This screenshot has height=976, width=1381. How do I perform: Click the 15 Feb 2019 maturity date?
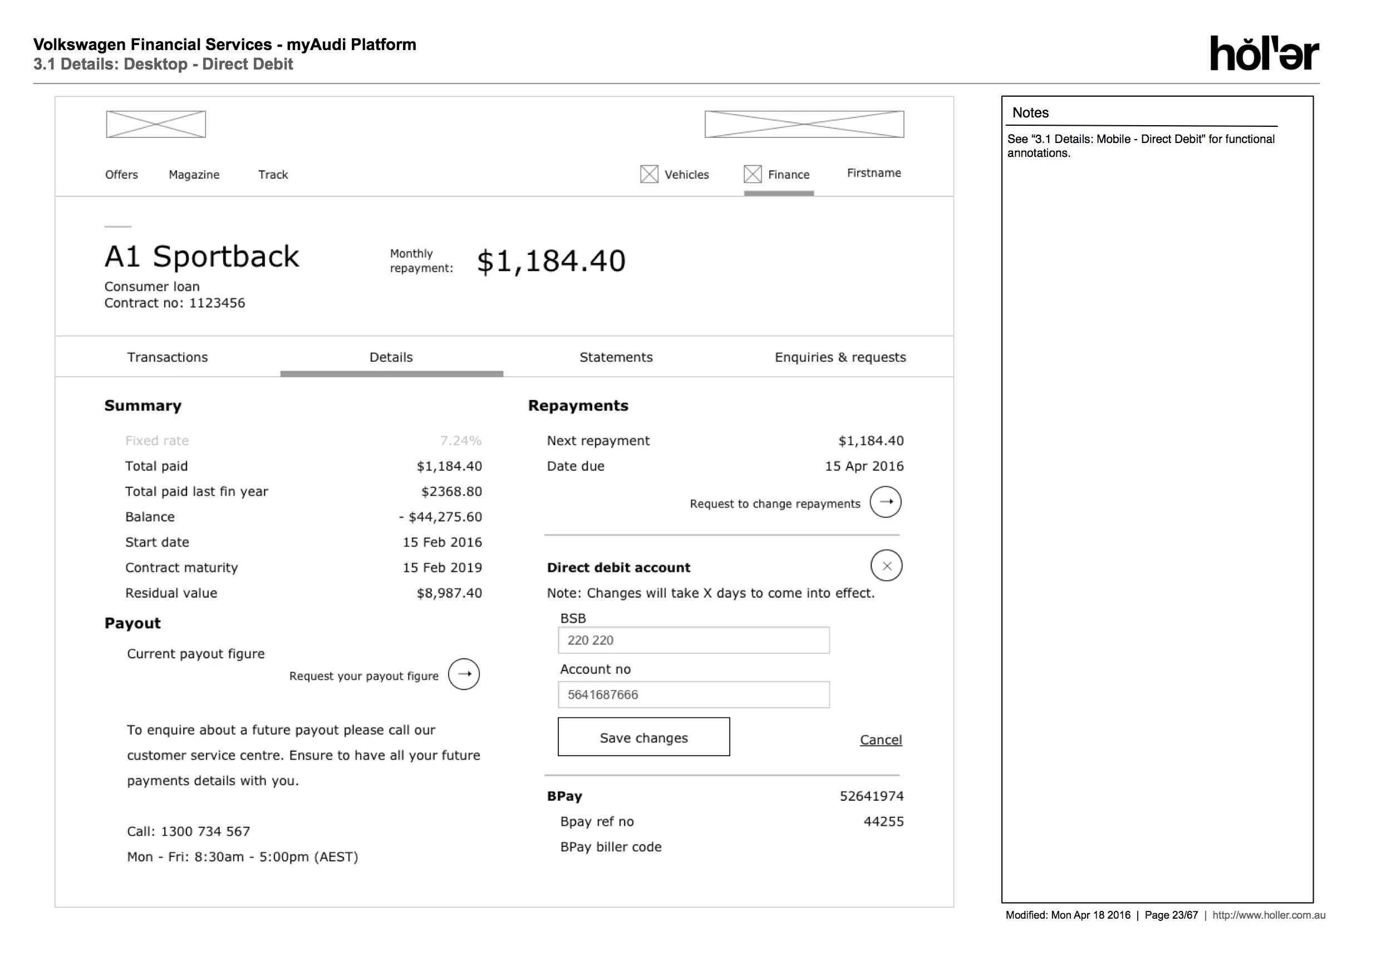[442, 568]
